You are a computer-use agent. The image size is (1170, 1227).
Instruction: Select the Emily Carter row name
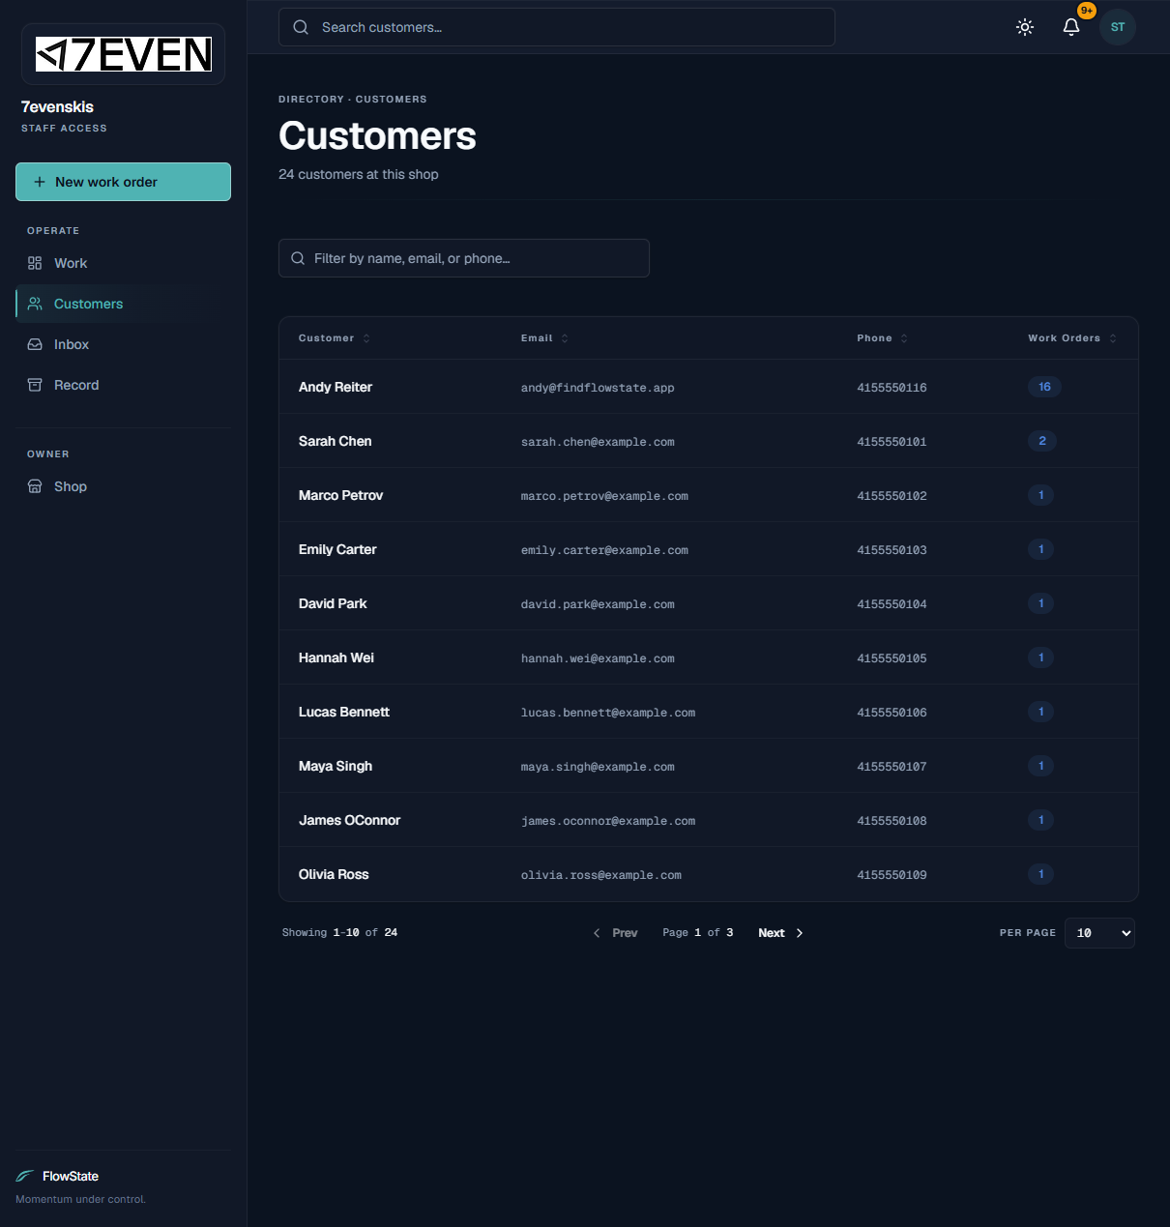[x=337, y=549]
